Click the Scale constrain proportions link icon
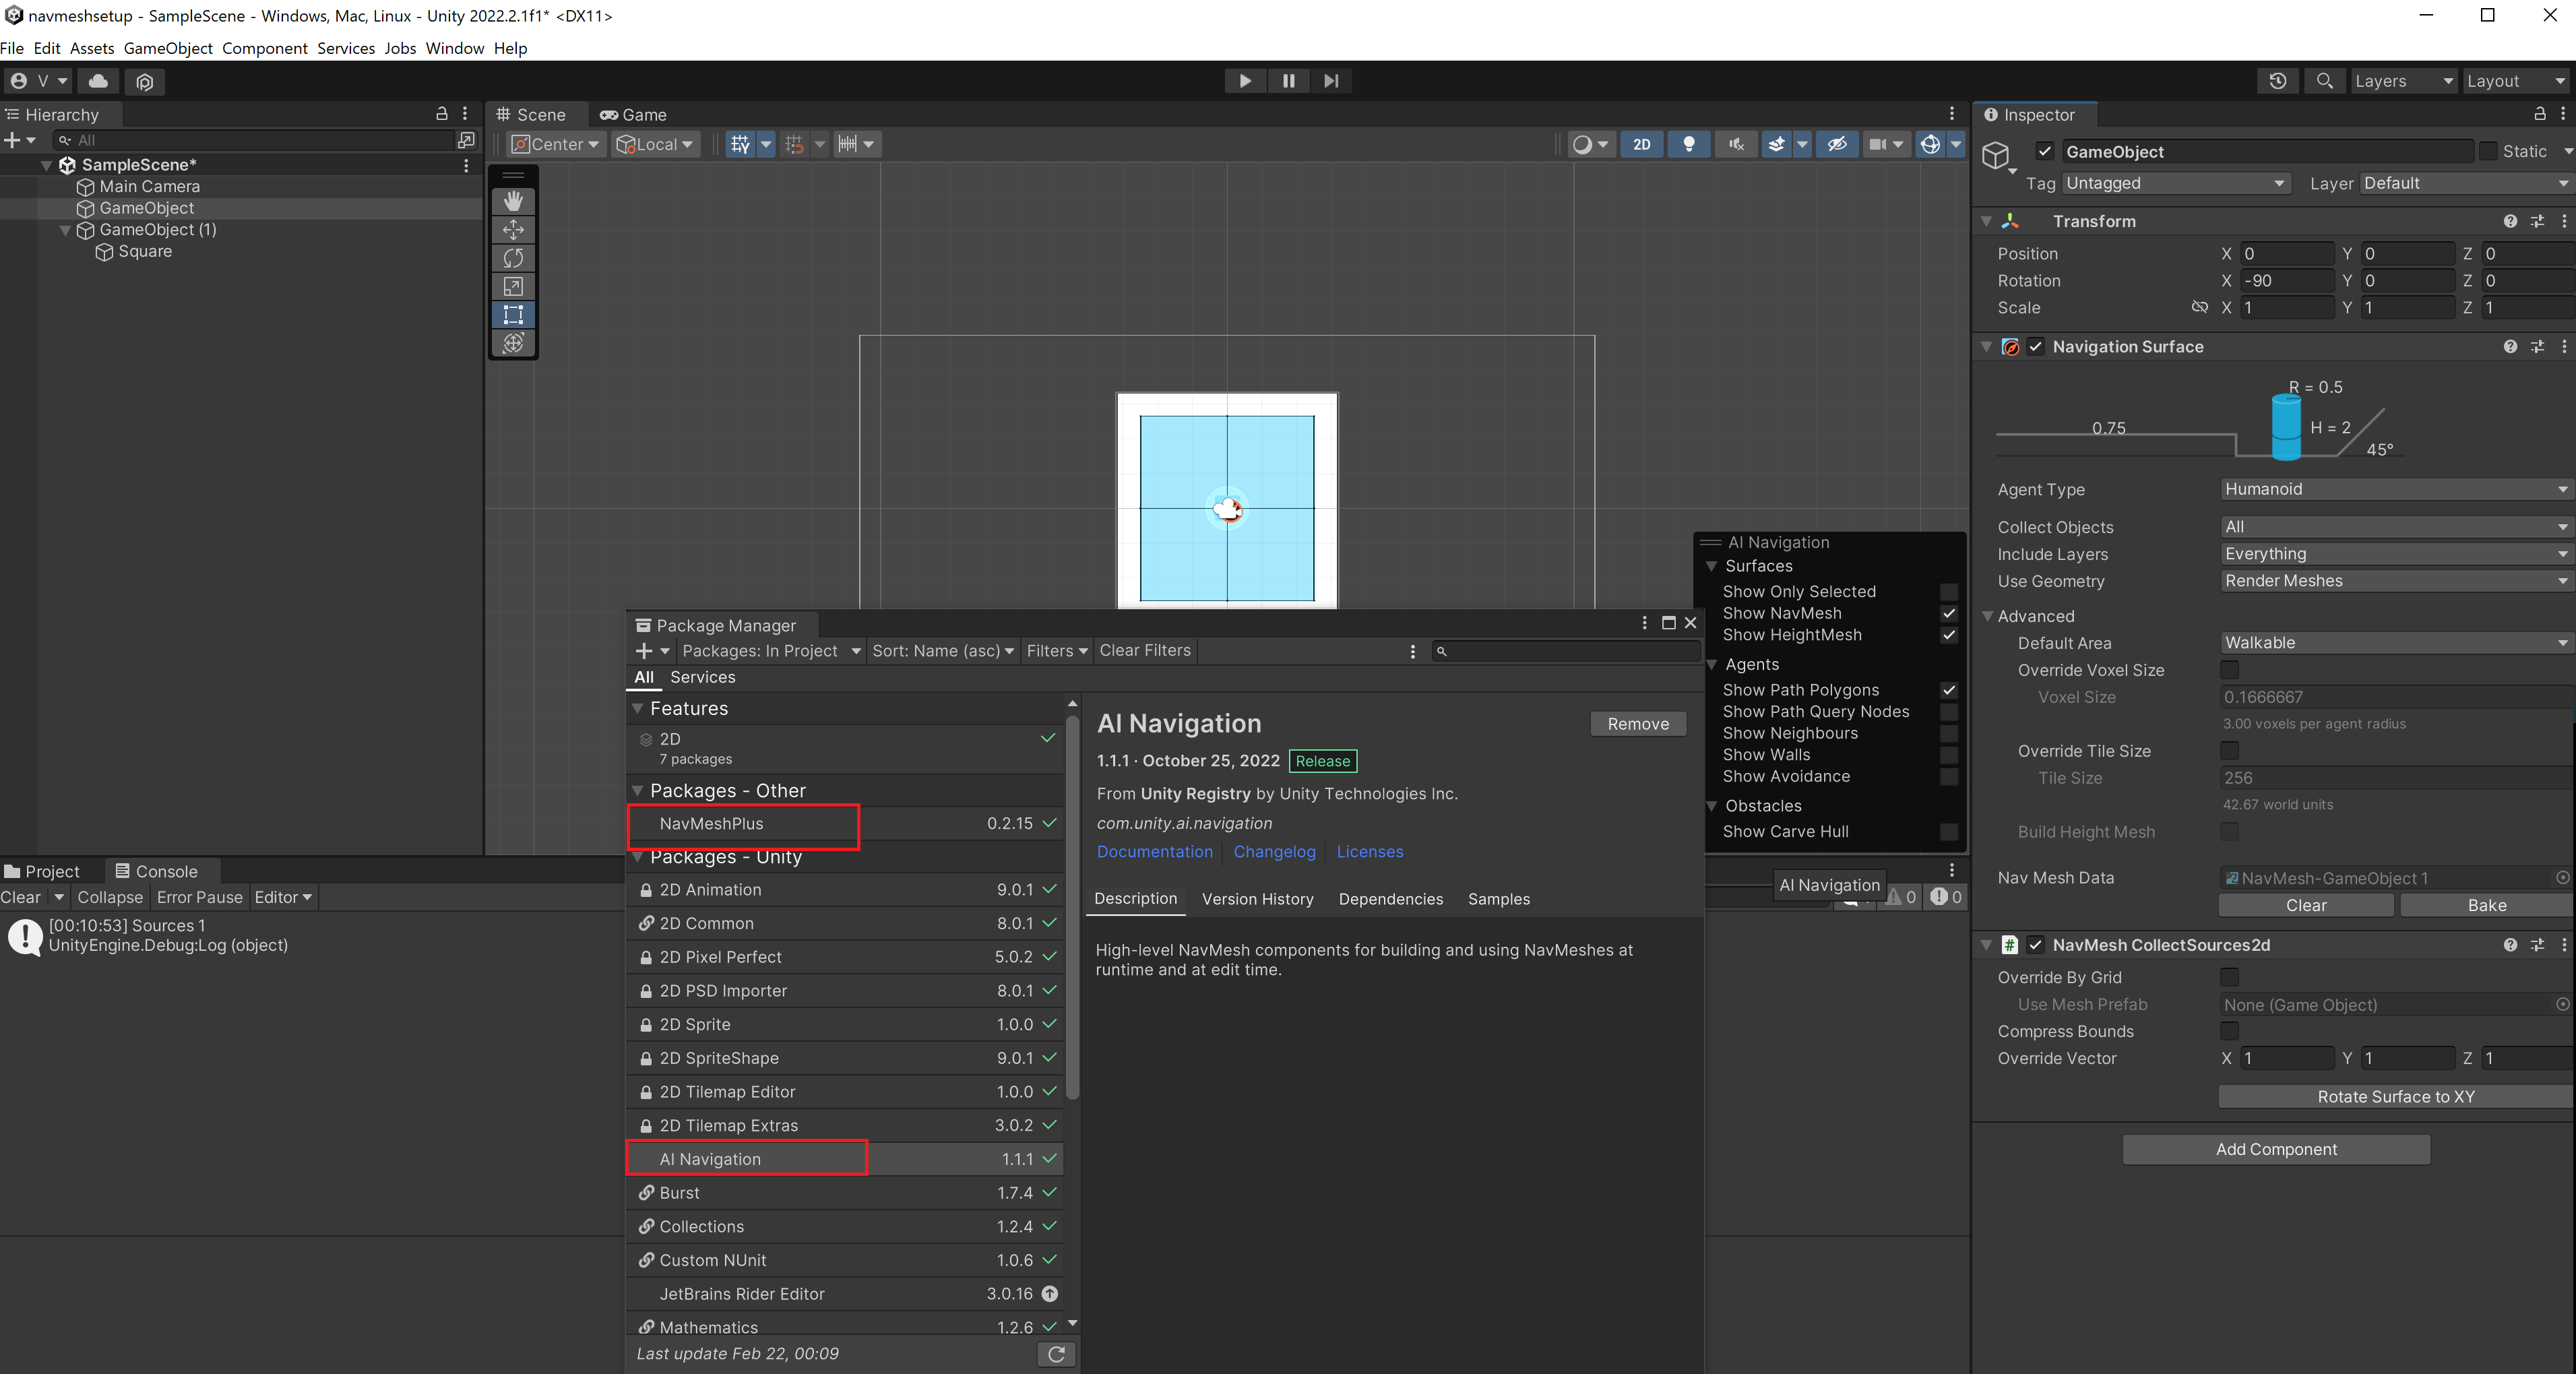This screenshot has height=1374, width=2576. (x=2199, y=307)
